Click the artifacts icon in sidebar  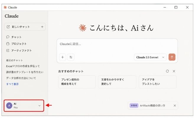tap(8, 50)
